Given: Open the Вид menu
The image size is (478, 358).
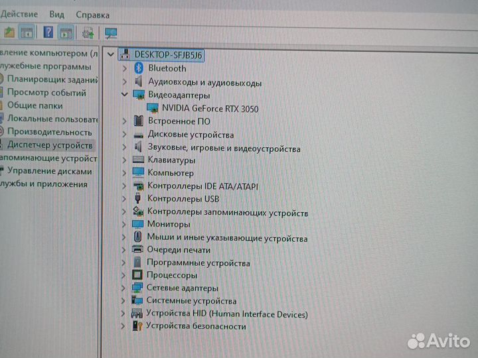Looking at the screenshot, I should [57, 14].
